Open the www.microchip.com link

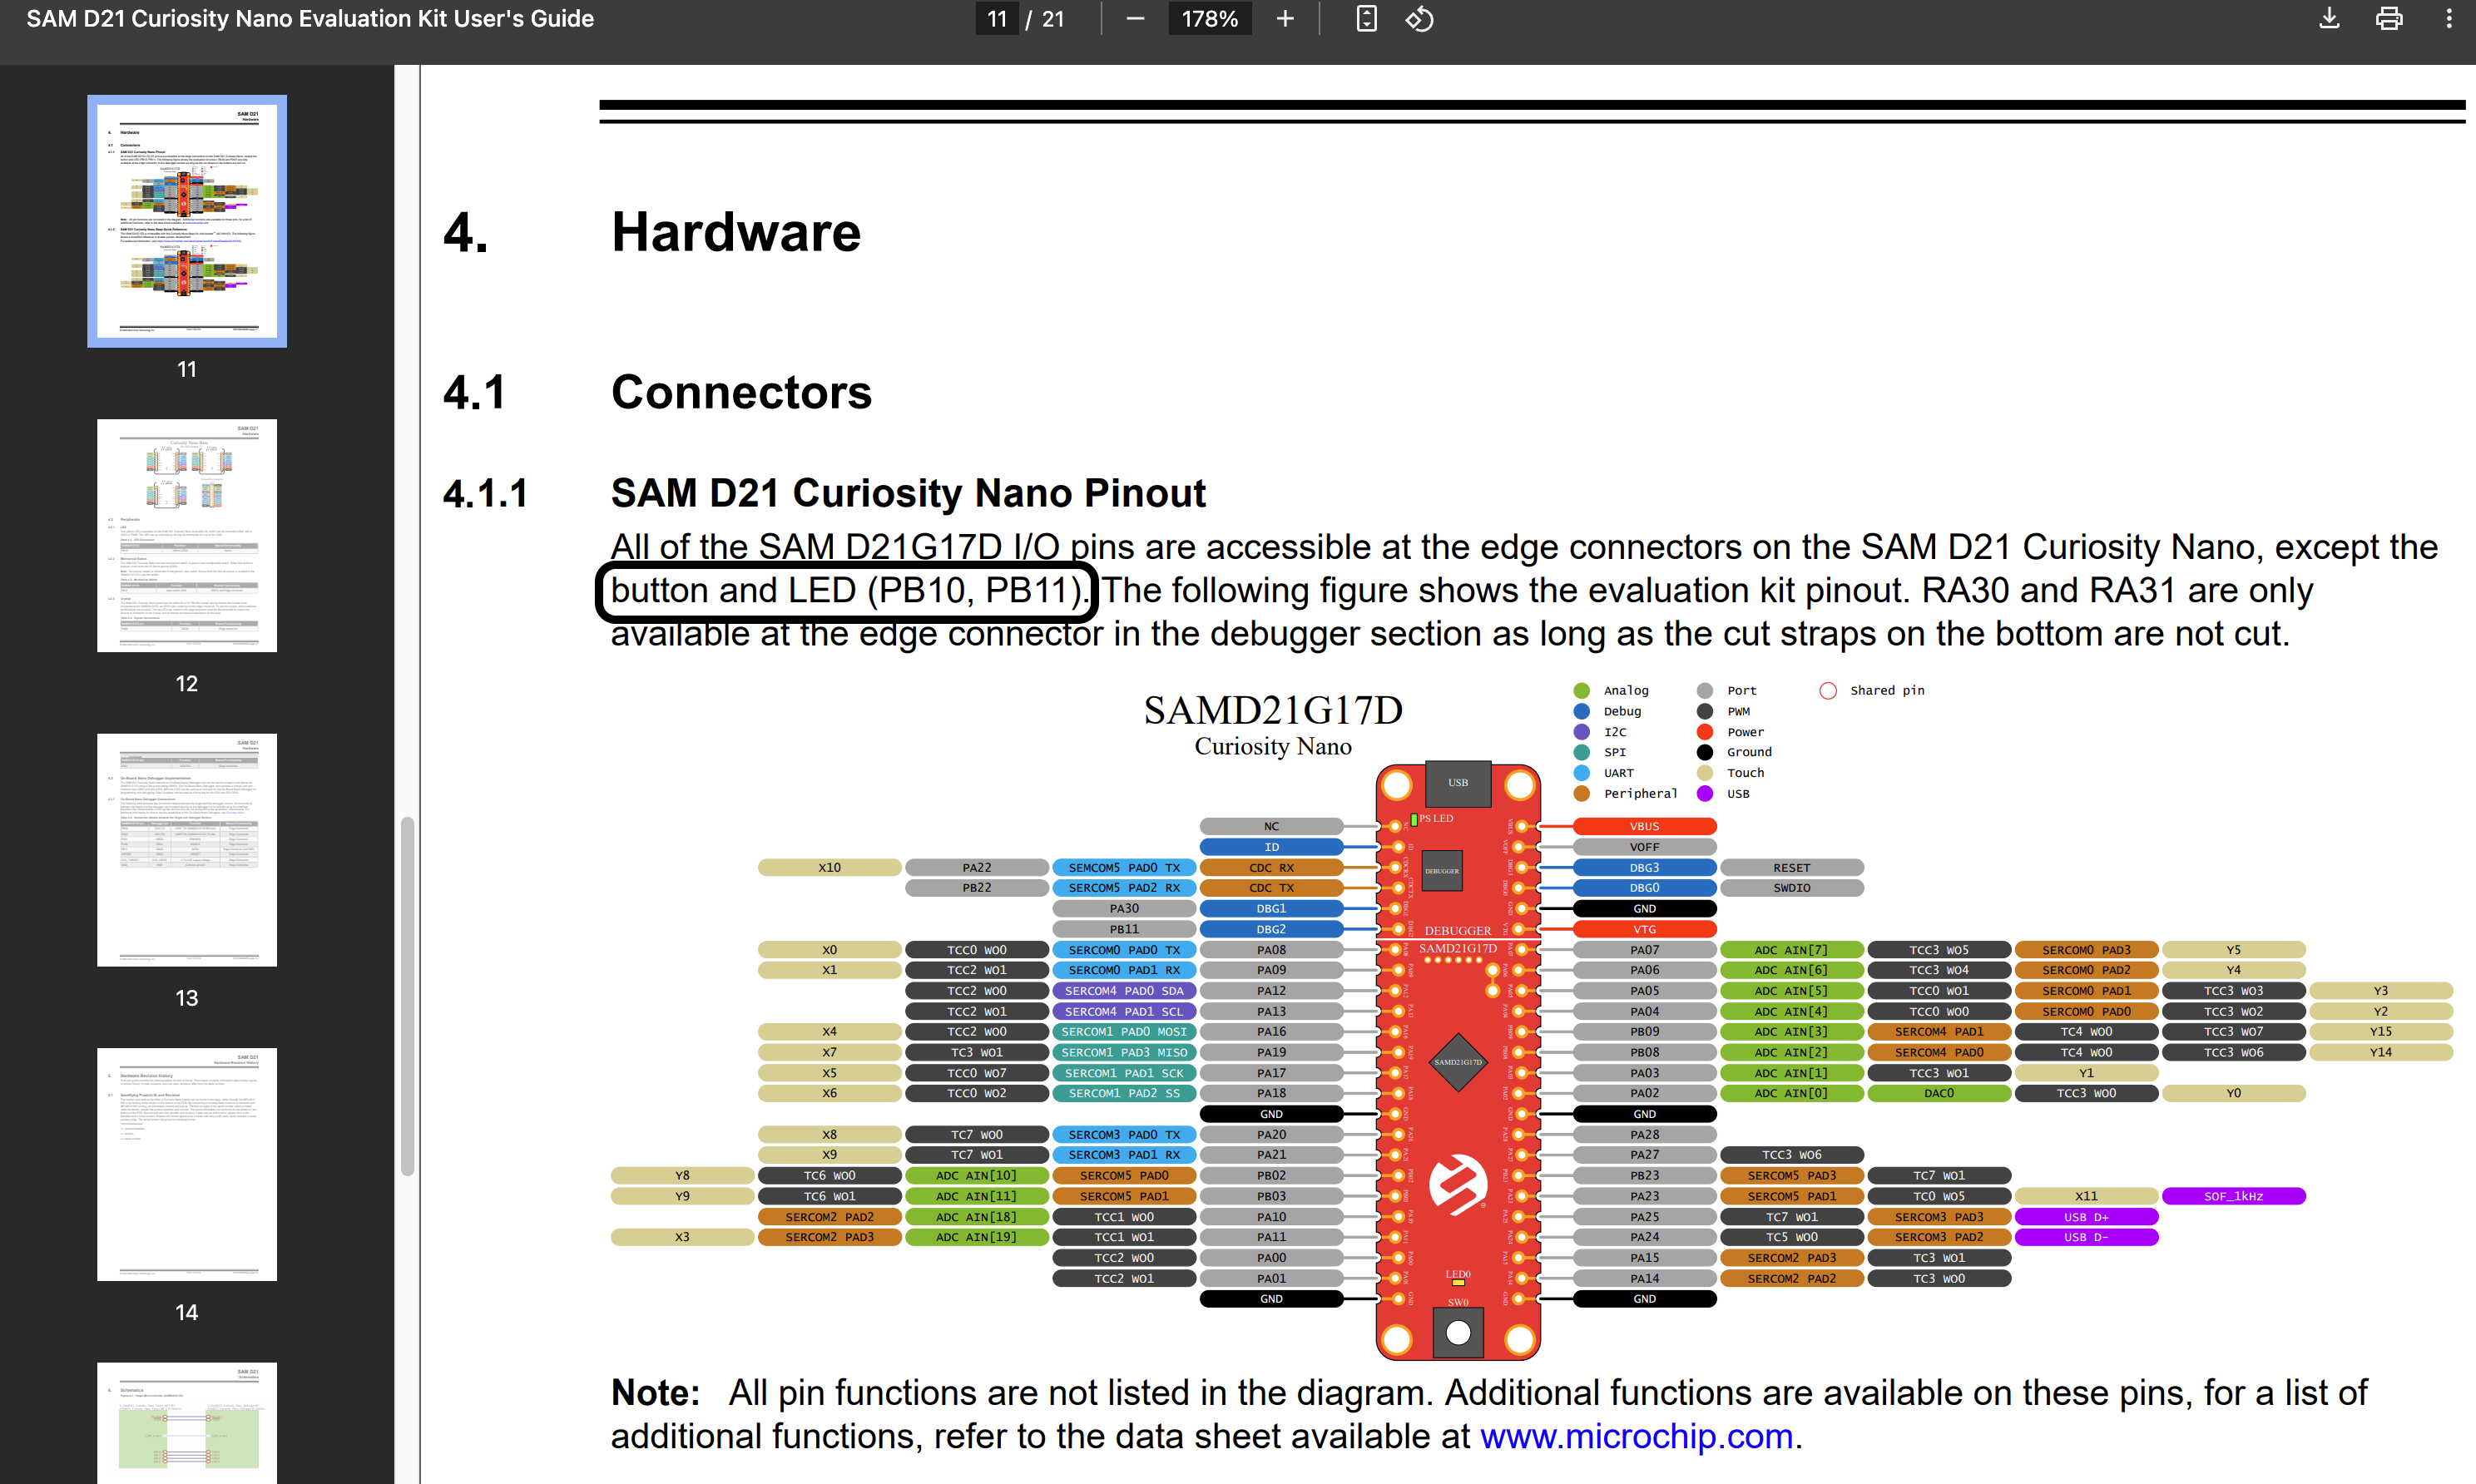1634,1435
